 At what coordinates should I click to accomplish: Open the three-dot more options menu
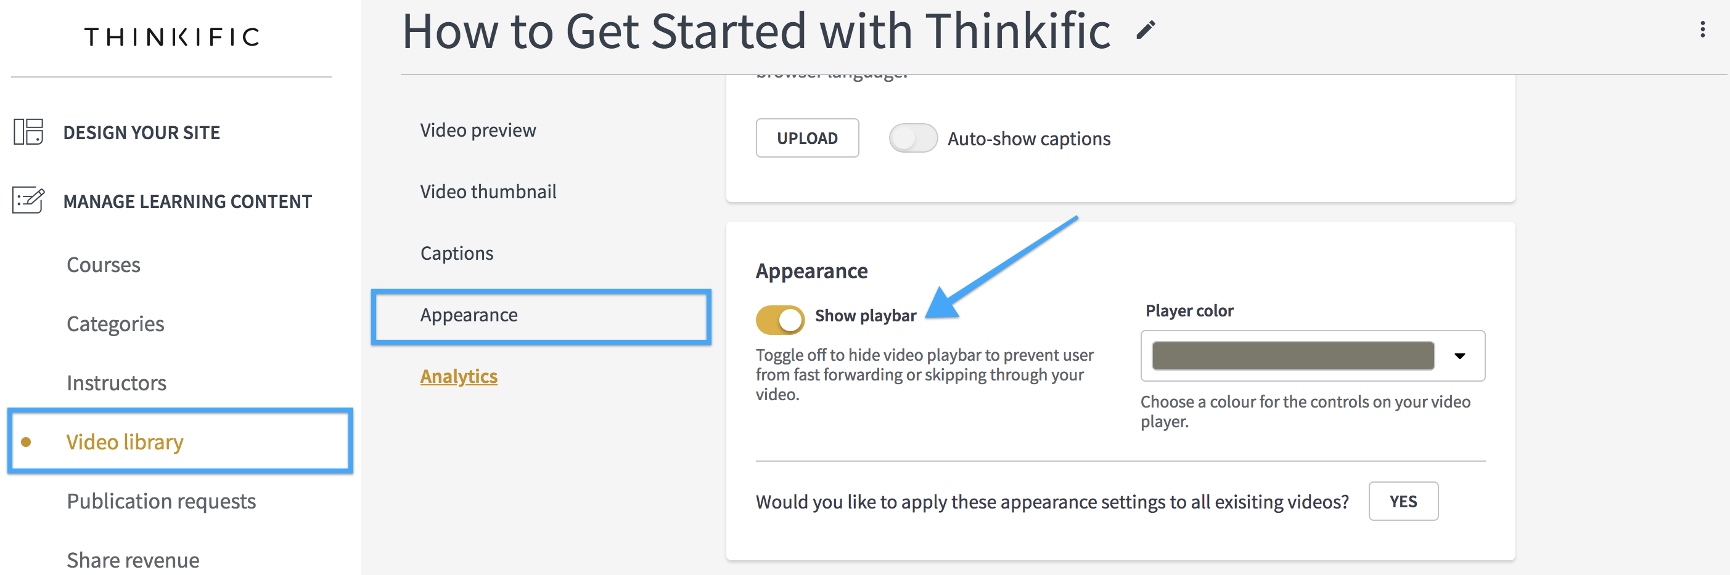pos(1702,30)
